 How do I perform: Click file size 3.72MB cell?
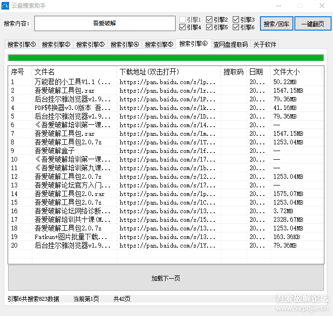pyautogui.click(x=283, y=211)
